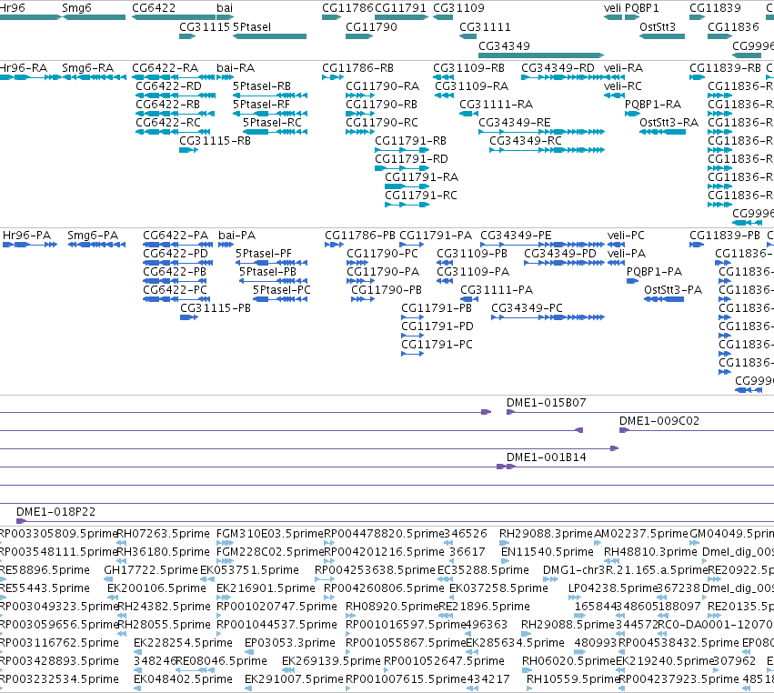774x693 pixels.
Task: Click the Smg6-PA protein label
Action: pos(93,236)
